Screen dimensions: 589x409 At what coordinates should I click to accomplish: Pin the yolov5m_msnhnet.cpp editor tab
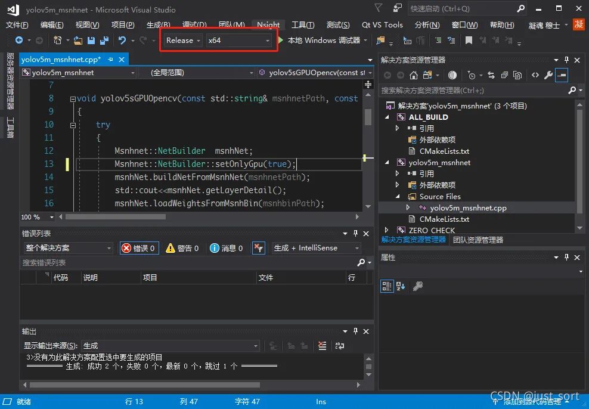(x=110, y=60)
